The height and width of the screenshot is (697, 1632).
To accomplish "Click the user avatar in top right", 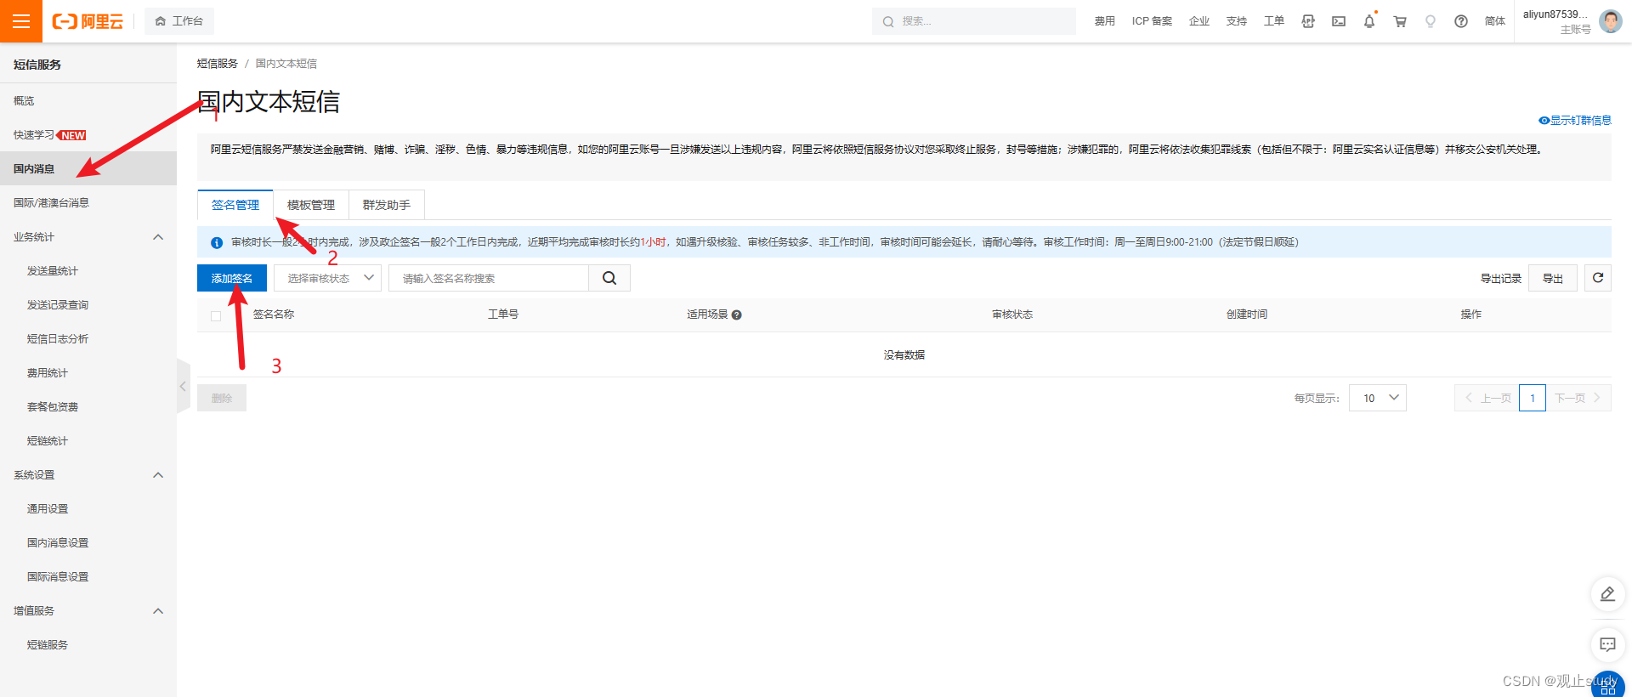I will [1611, 21].
